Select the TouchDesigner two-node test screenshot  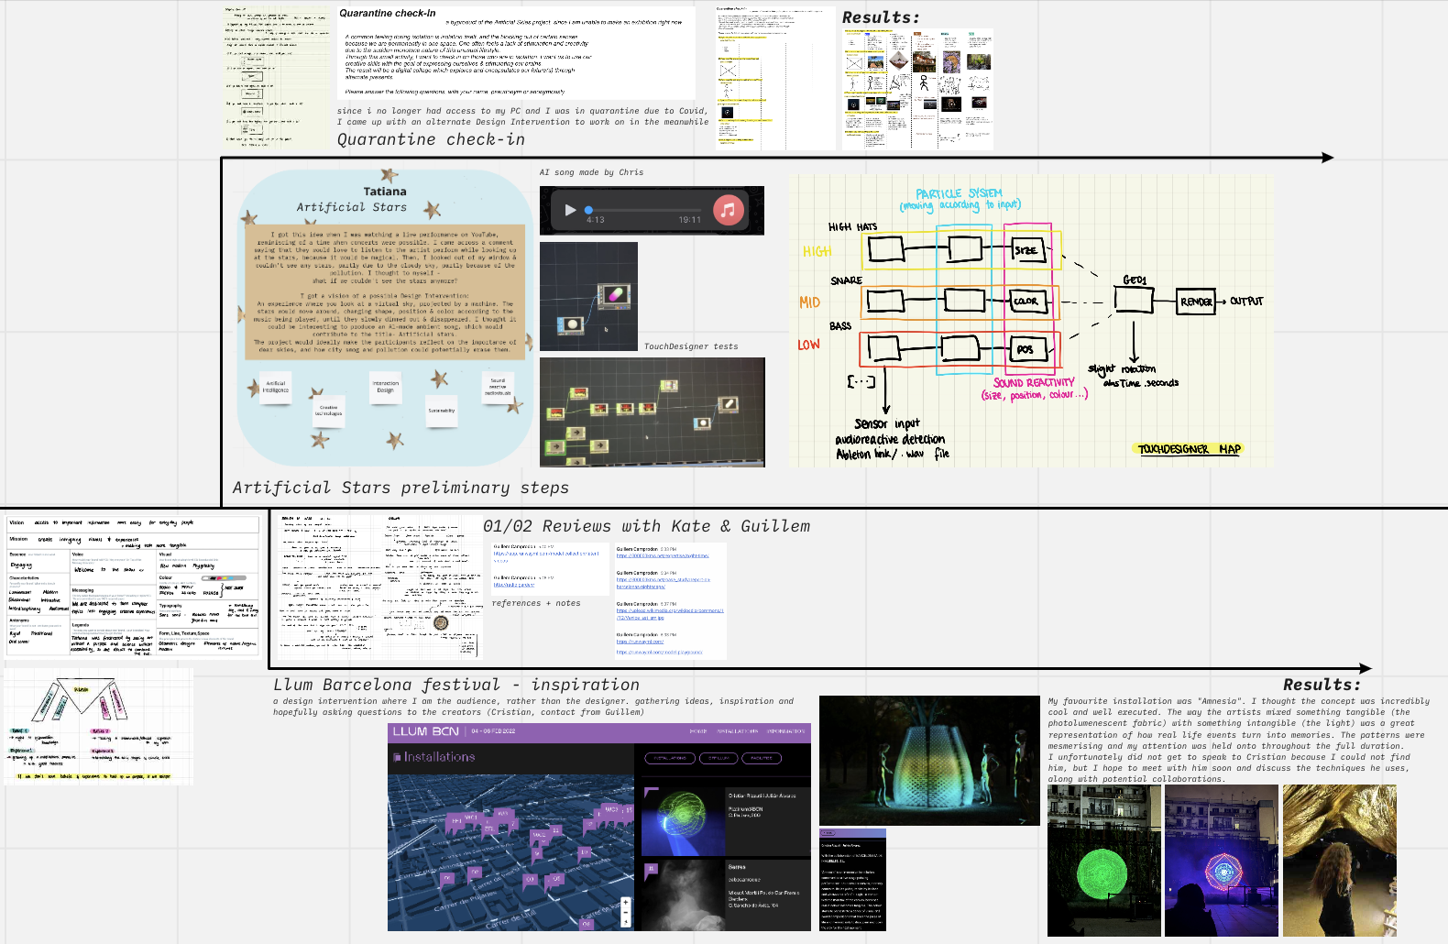tap(588, 296)
